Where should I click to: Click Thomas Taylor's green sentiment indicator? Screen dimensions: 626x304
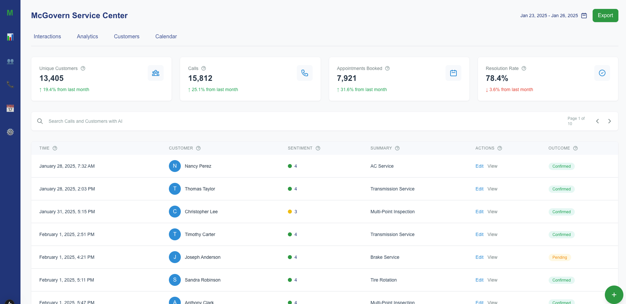click(290, 189)
